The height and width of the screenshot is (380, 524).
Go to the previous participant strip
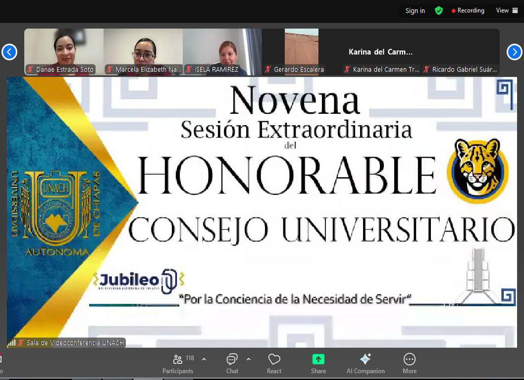9,52
